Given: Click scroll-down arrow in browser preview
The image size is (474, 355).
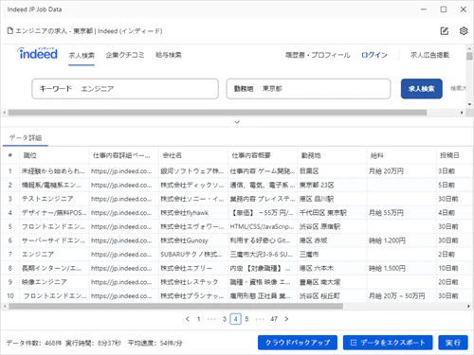Looking at the screenshot, I should pos(469,104).
